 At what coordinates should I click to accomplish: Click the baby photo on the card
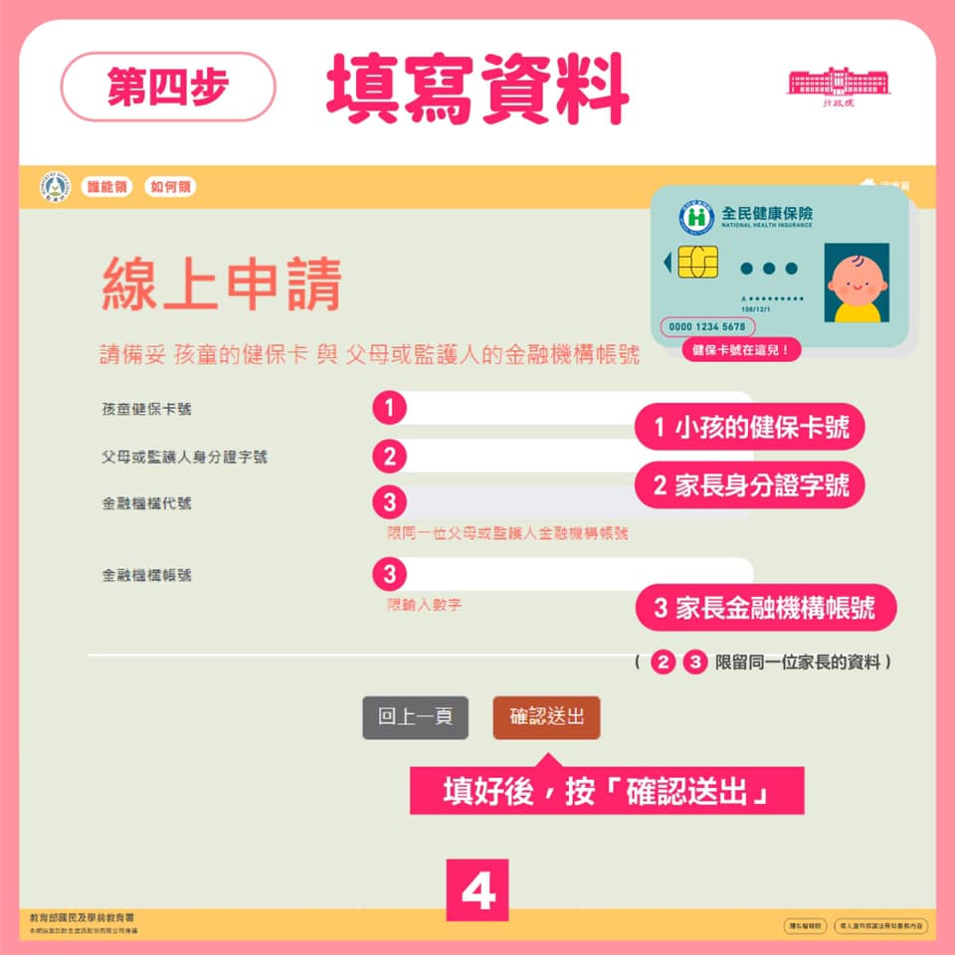pos(857,283)
